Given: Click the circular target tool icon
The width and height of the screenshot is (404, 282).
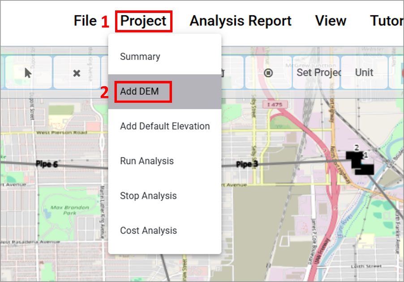Looking at the screenshot, I should click(x=268, y=73).
